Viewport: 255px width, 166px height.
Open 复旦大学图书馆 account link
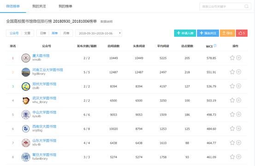pos(44,155)
